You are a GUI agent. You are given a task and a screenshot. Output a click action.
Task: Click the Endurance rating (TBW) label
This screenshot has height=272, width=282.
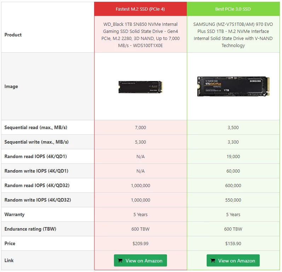[x=30, y=229]
